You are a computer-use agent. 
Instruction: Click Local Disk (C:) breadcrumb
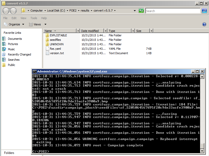56,10
